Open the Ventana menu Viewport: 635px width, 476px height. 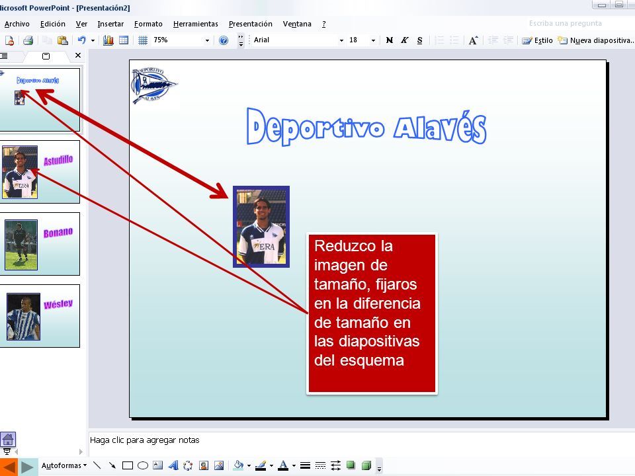coord(297,24)
